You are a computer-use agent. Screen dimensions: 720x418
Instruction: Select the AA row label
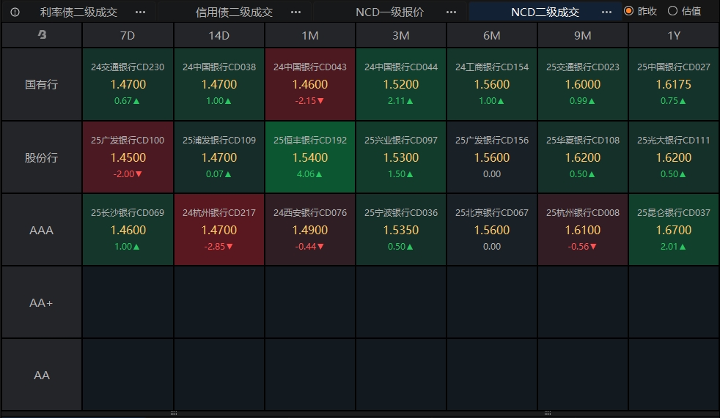click(41, 375)
